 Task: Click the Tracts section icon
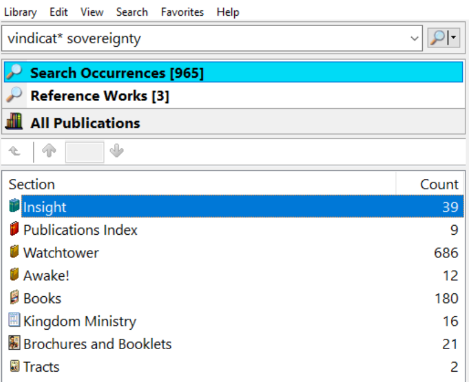tap(14, 366)
